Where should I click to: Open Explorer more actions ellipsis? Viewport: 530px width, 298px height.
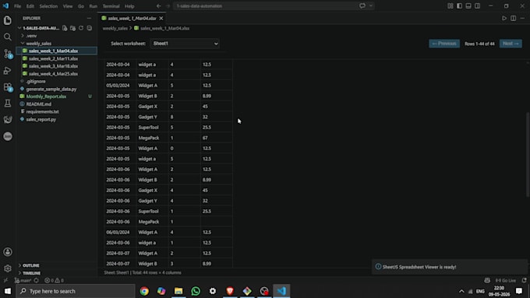89,18
